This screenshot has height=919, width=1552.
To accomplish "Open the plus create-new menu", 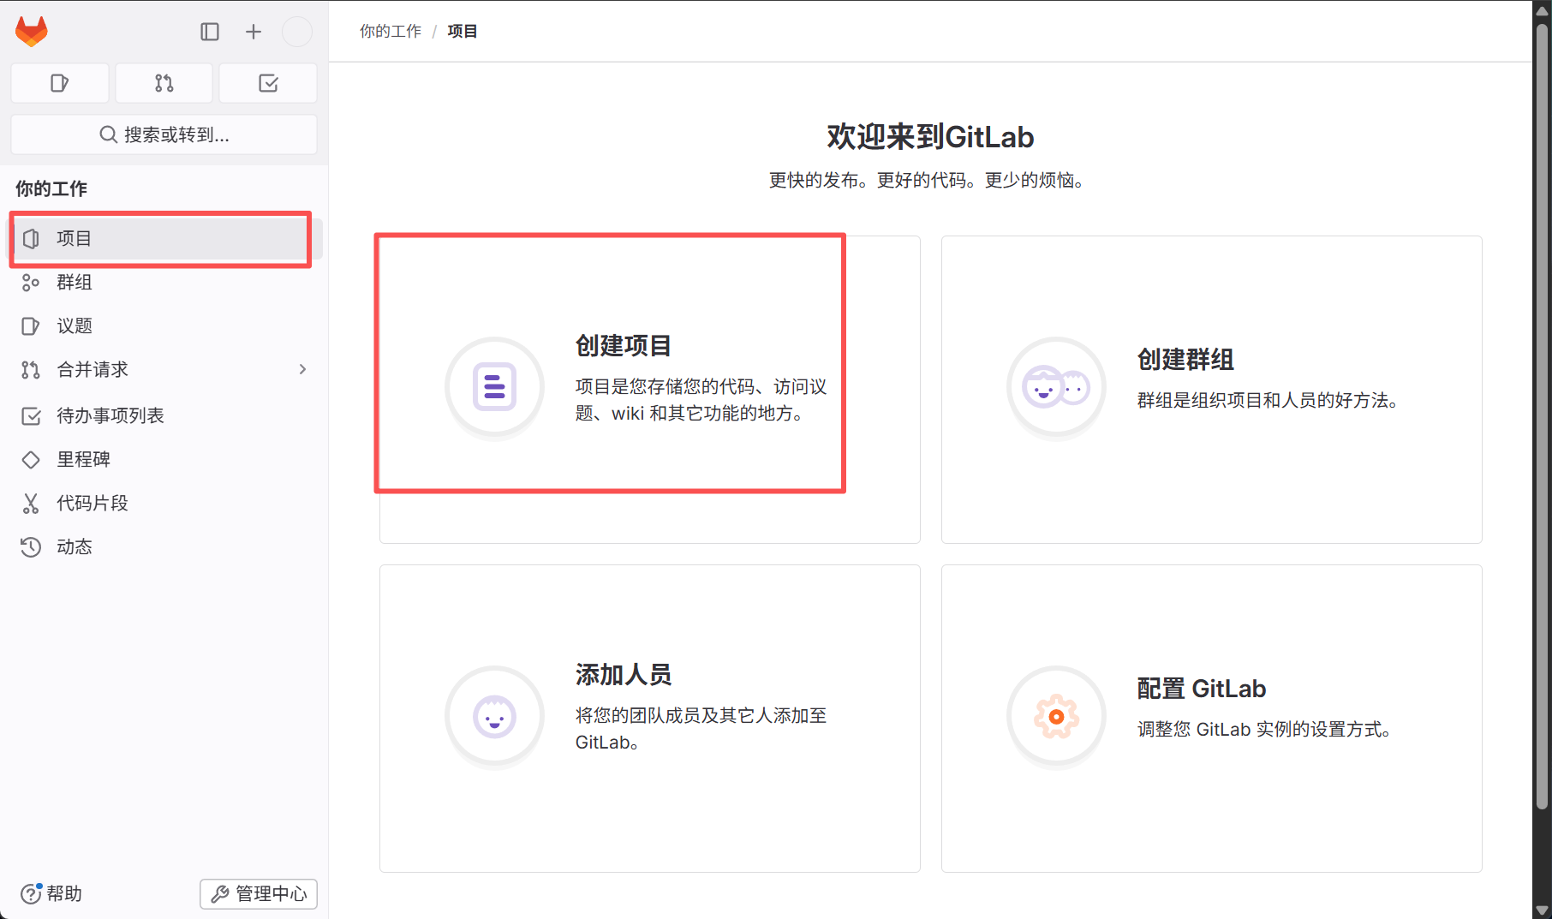I will click(254, 32).
